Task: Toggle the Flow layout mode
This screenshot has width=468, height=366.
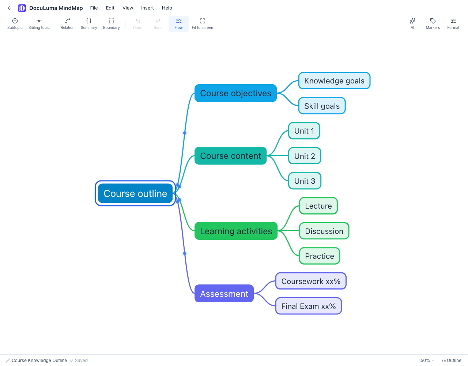Action: pyautogui.click(x=179, y=24)
